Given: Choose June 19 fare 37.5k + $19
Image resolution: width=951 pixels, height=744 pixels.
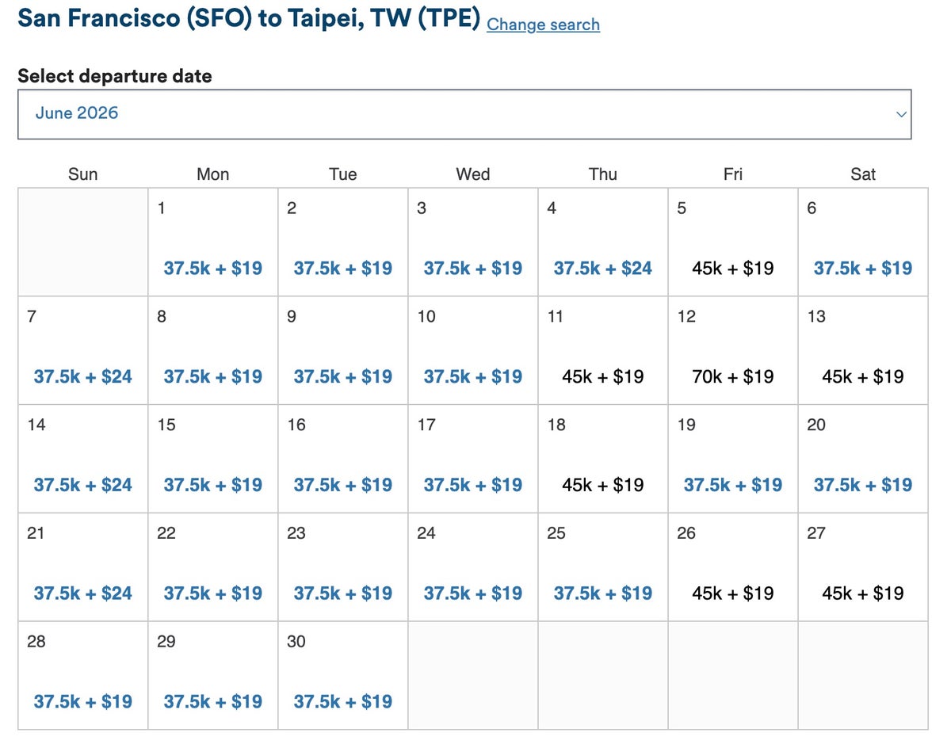Looking at the screenshot, I should [x=732, y=485].
